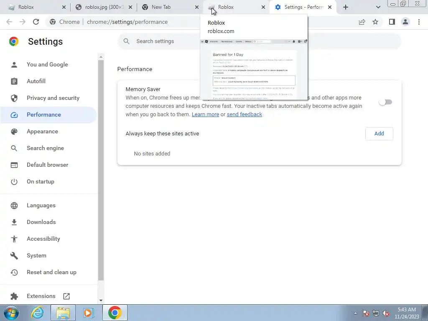Click Add next to always active sites
This screenshot has width=428, height=321.
pos(379,133)
